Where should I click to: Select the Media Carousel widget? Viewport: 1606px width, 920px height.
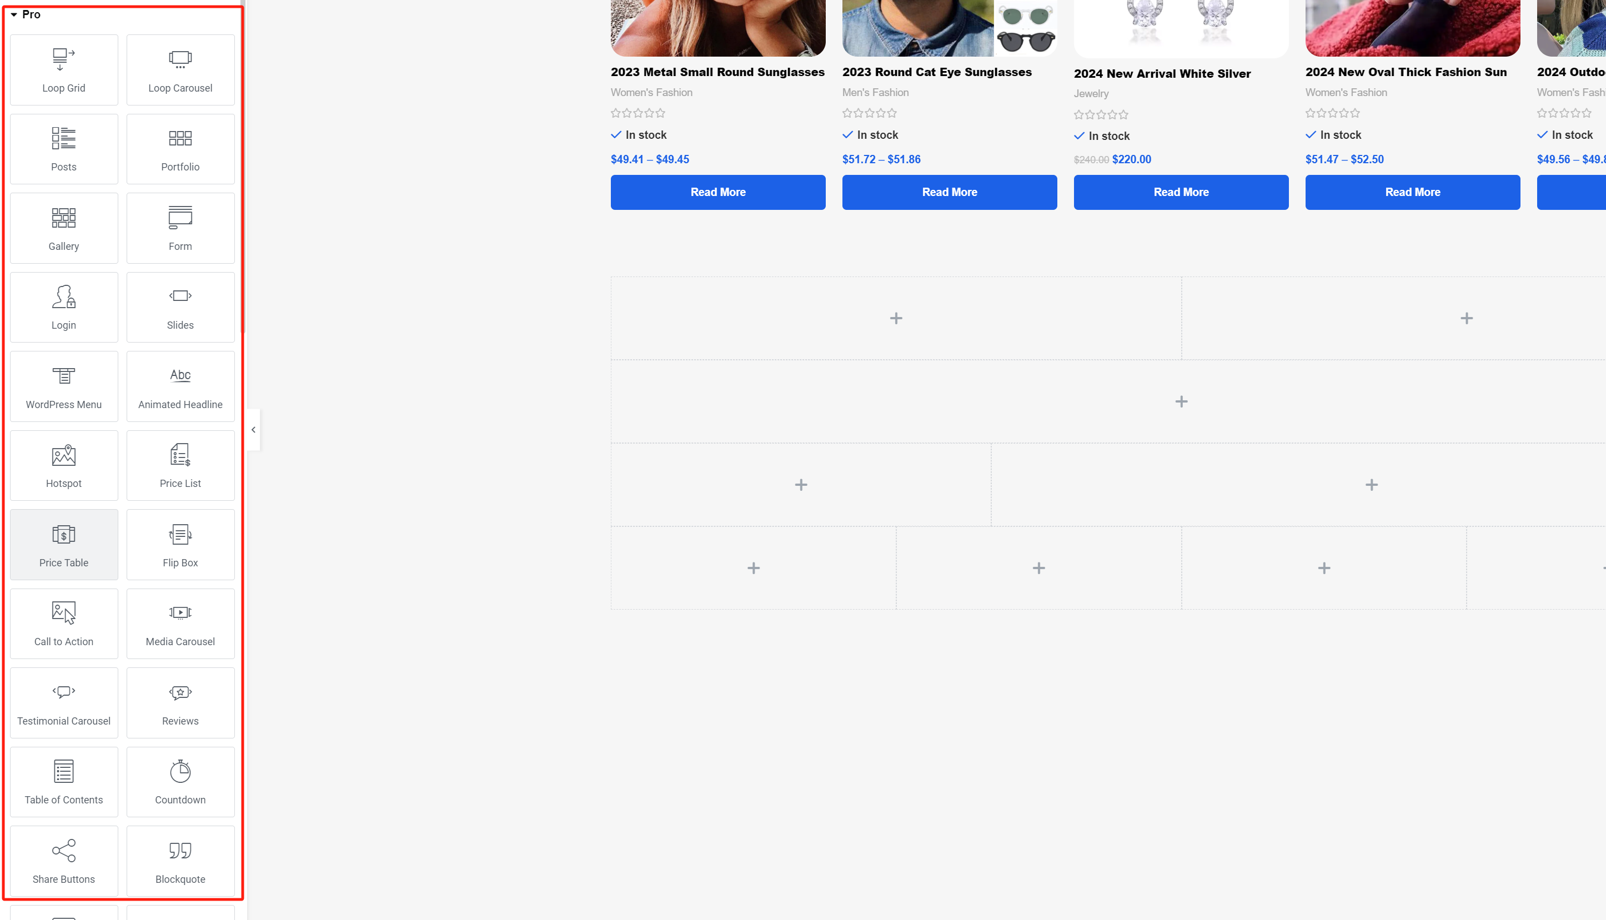coord(180,622)
